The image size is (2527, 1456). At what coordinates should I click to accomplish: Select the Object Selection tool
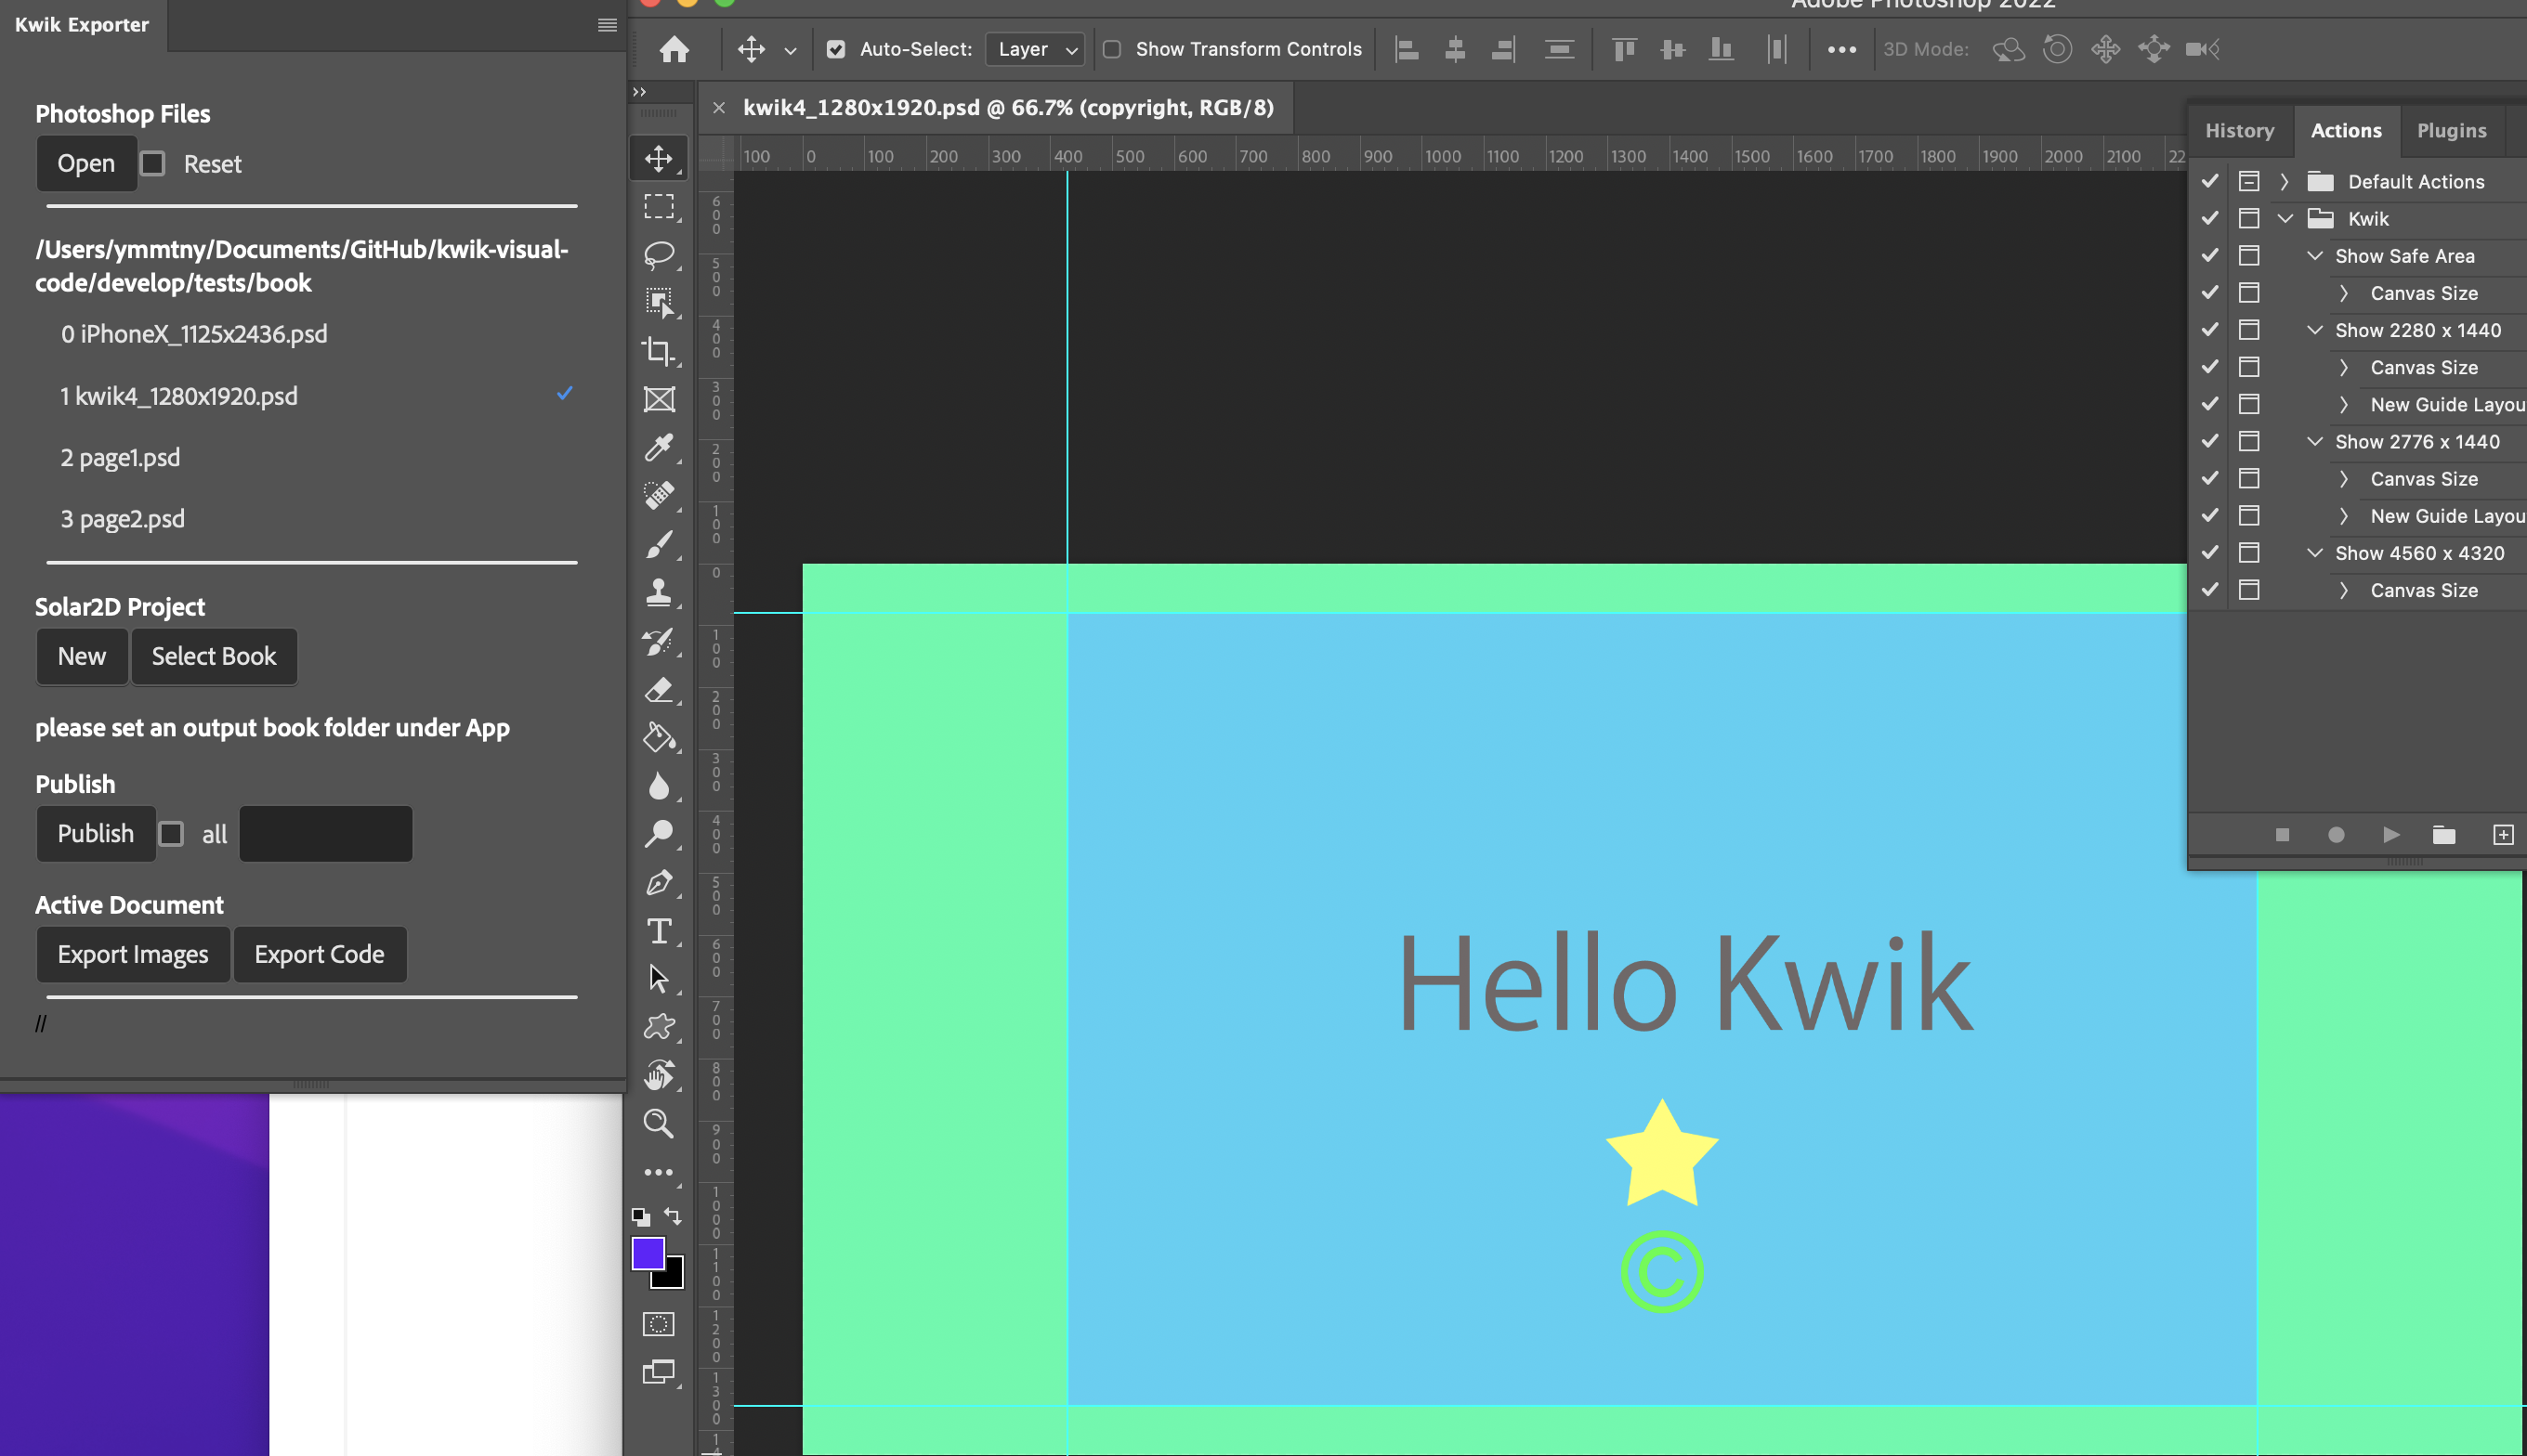click(x=659, y=302)
